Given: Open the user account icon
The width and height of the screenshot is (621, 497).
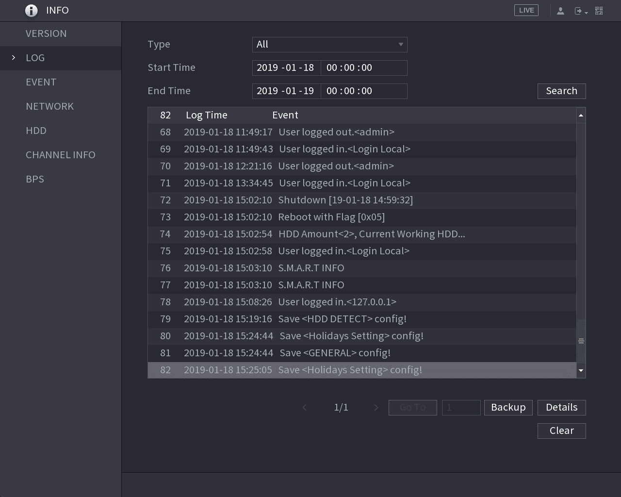Looking at the screenshot, I should [560, 11].
